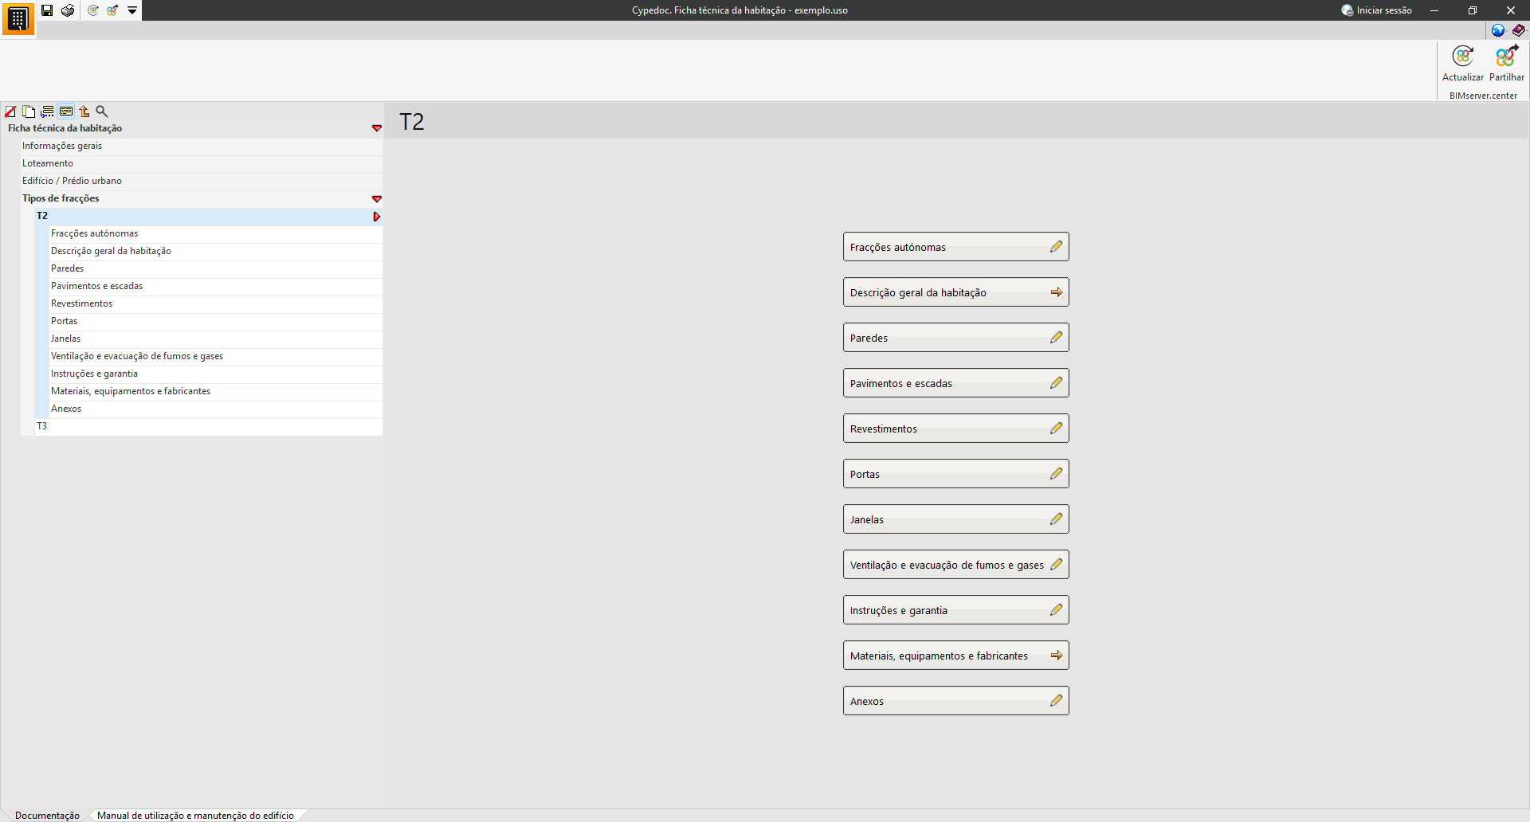Image resolution: width=1530 pixels, height=822 pixels.
Task: Click the red arrow on the T2 tree row
Action: coord(377,217)
